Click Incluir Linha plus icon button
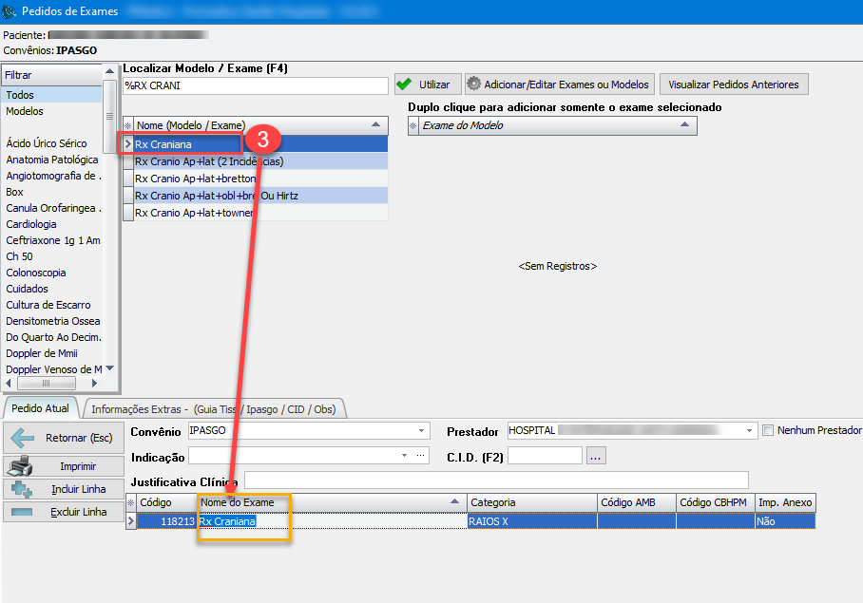The image size is (863, 603). click(x=63, y=490)
